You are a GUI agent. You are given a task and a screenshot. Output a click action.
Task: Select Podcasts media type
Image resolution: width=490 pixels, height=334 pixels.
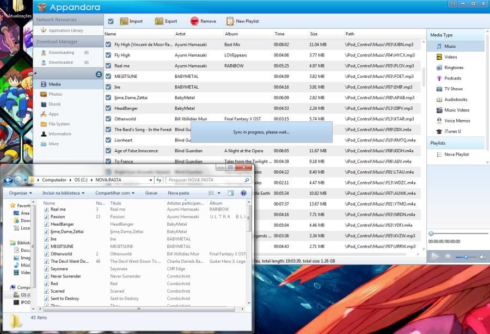click(452, 78)
